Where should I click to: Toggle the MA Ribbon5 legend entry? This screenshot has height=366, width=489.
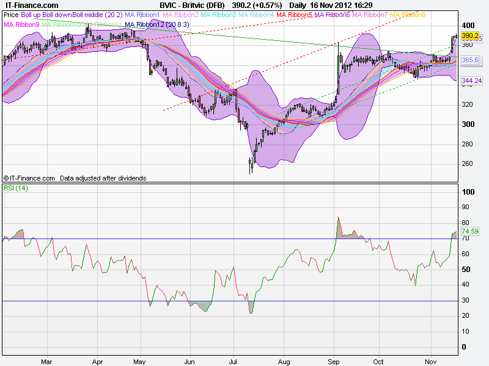coord(293,14)
